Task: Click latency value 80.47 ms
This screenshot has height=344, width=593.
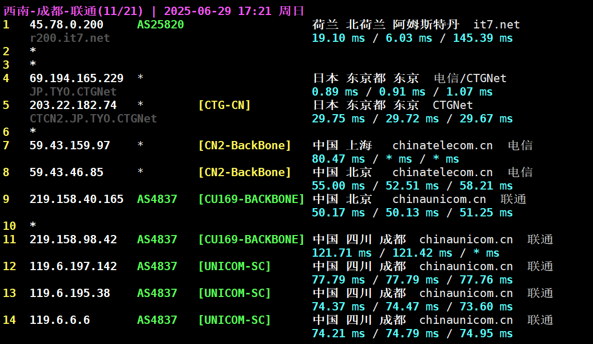Action: click(x=339, y=159)
